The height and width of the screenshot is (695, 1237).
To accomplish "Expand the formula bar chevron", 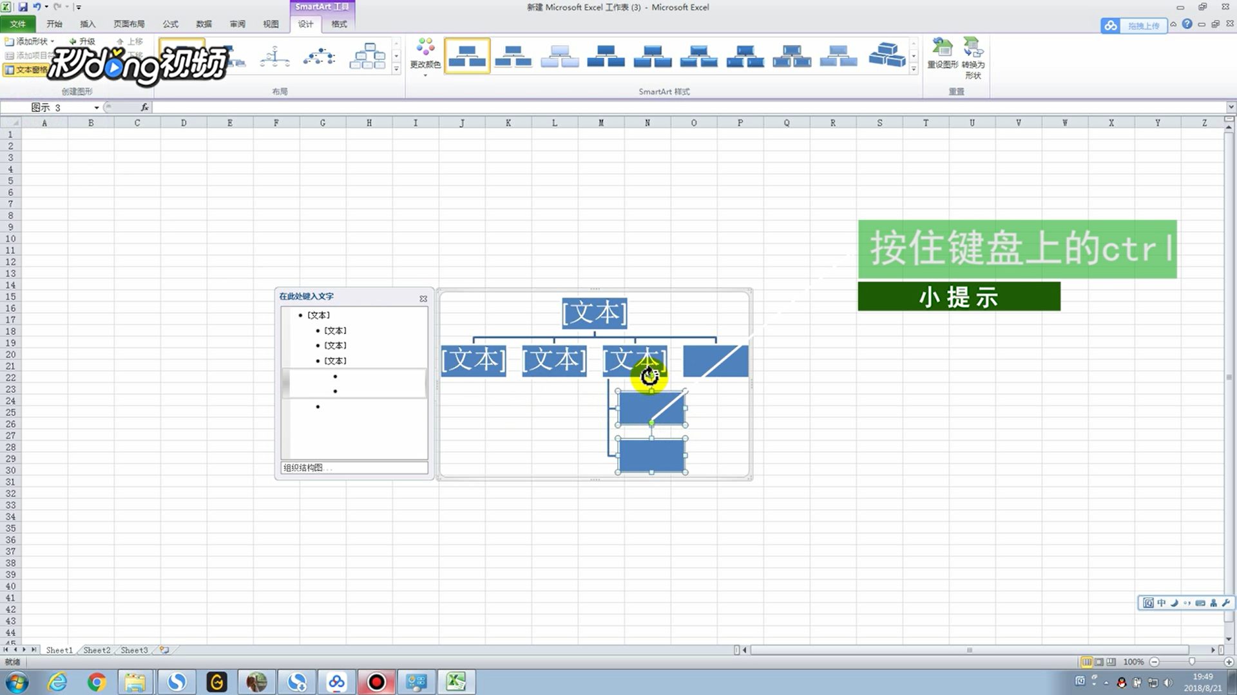I will point(1231,107).
